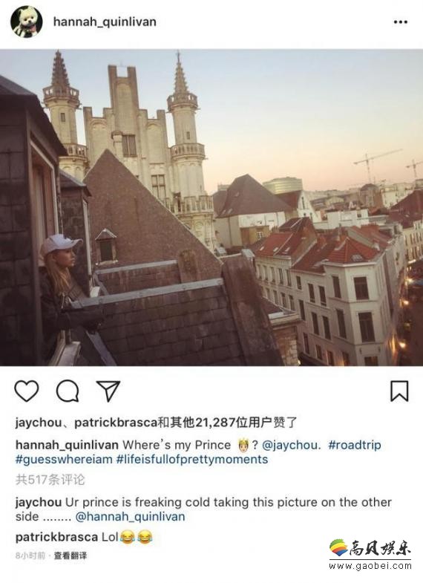The image size is (423, 583).
Task: Open the #guesswhereiam hashtag
Action: [64, 460]
